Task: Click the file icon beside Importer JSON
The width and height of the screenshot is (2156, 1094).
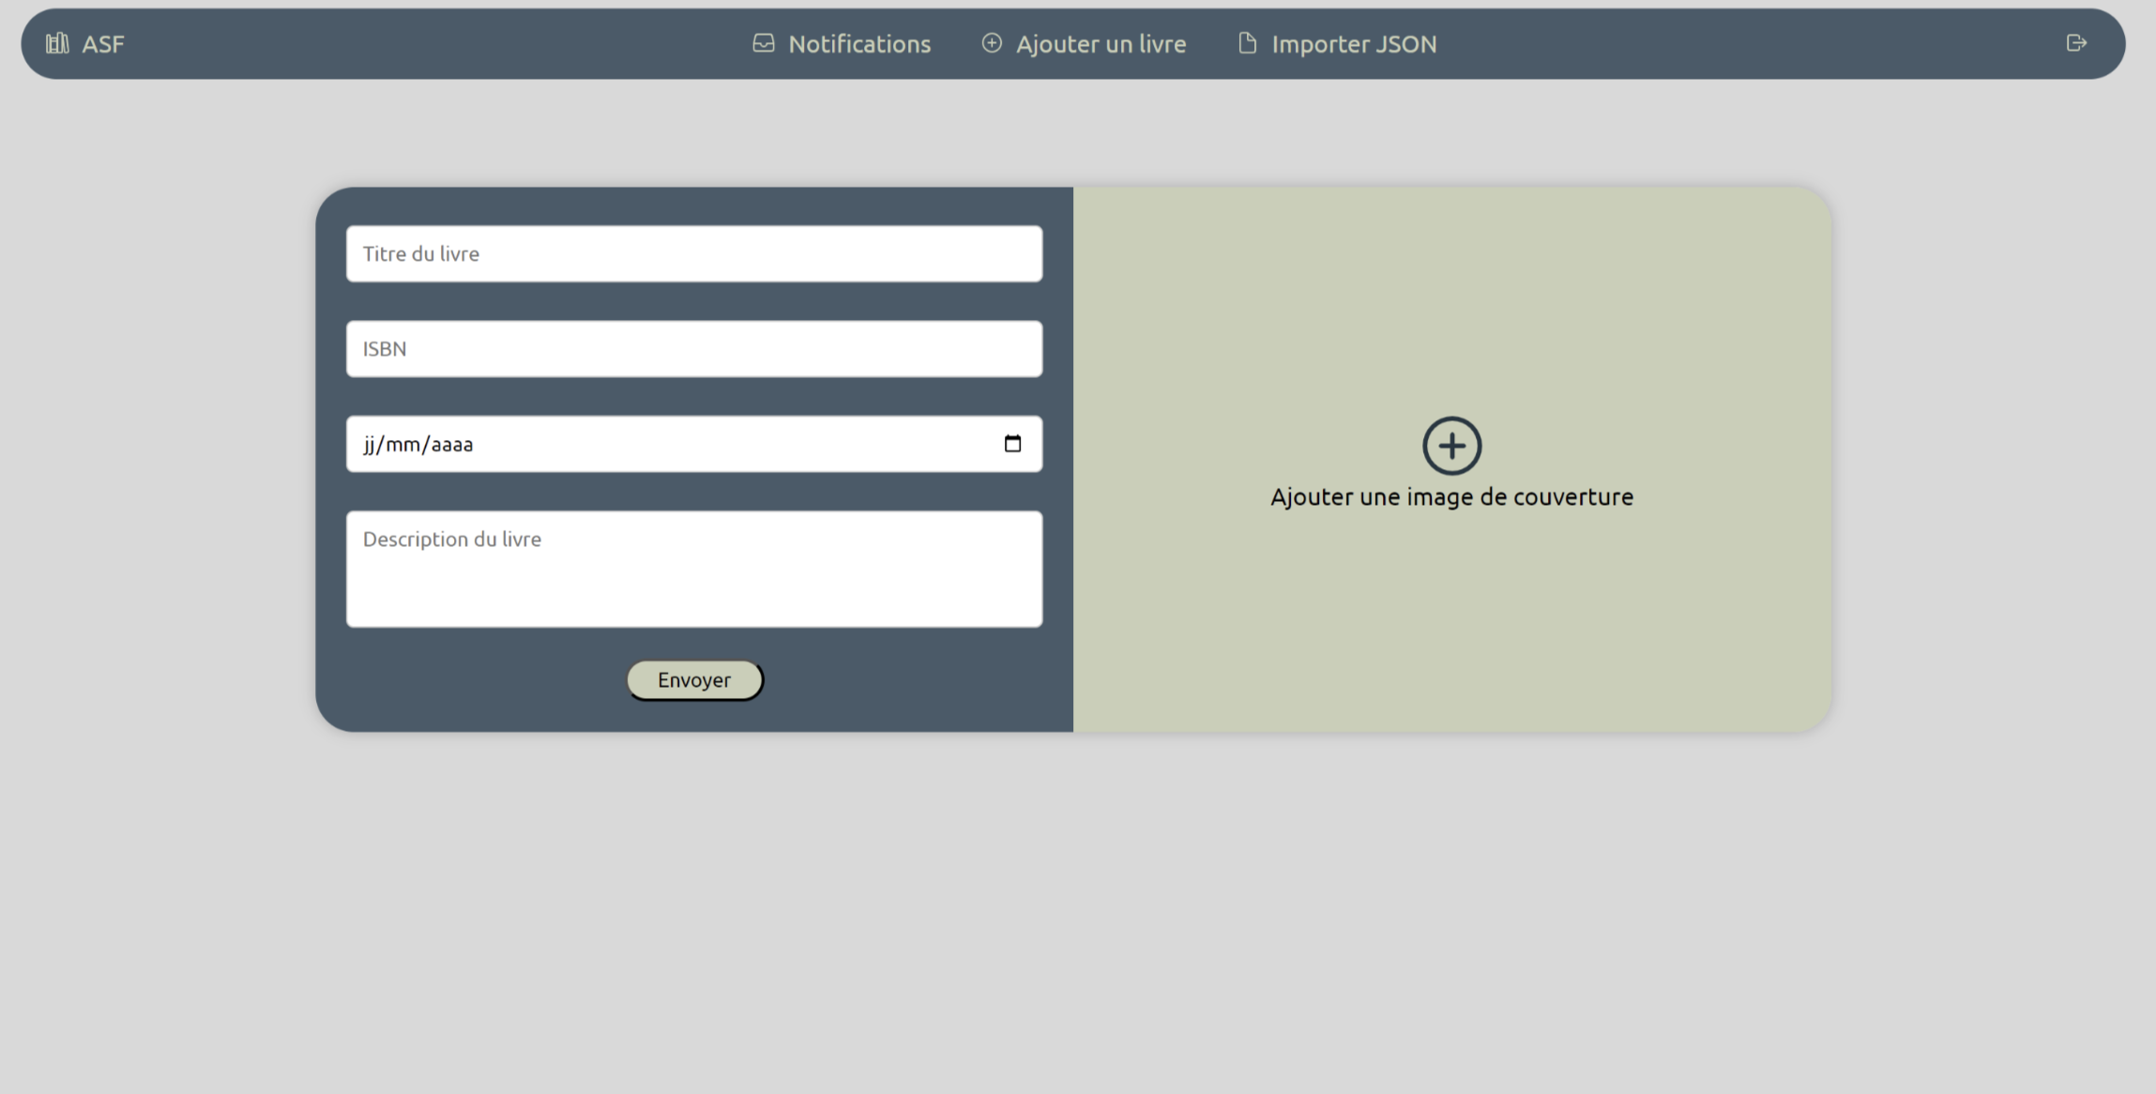Action: 1247,43
